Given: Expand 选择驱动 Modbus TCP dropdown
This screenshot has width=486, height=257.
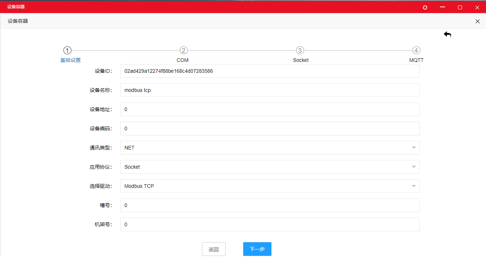Looking at the screenshot, I should (x=270, y=186).
